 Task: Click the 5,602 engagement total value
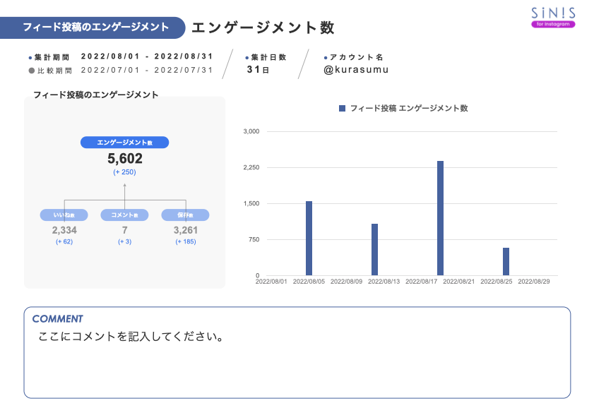click(126, 158)
